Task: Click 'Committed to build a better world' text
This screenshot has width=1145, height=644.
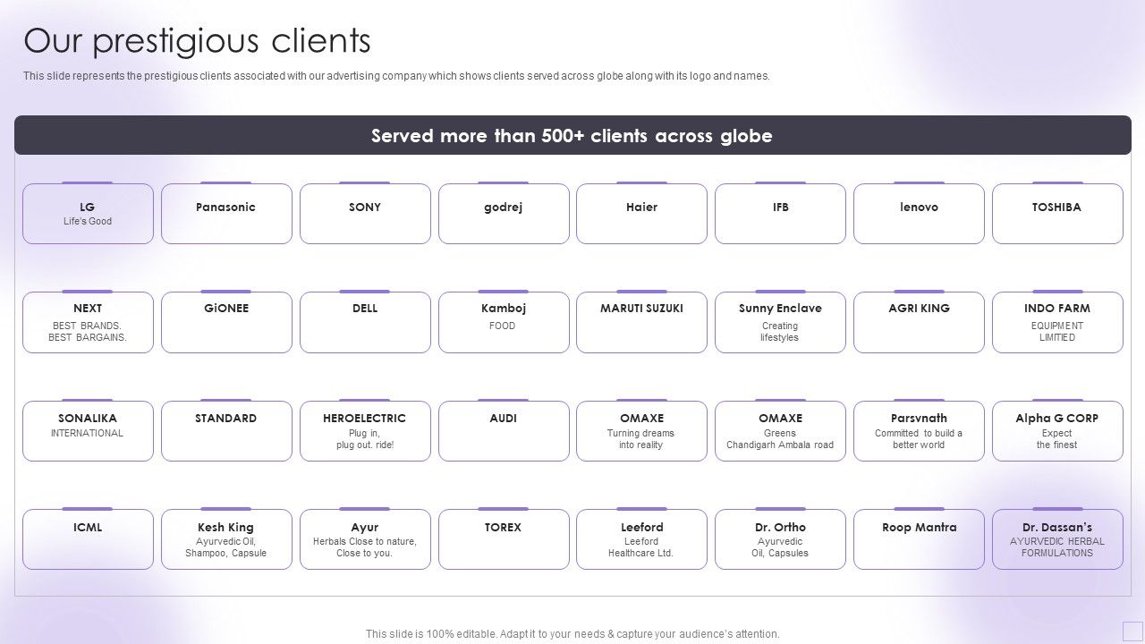Action: (x=919, y=439)
